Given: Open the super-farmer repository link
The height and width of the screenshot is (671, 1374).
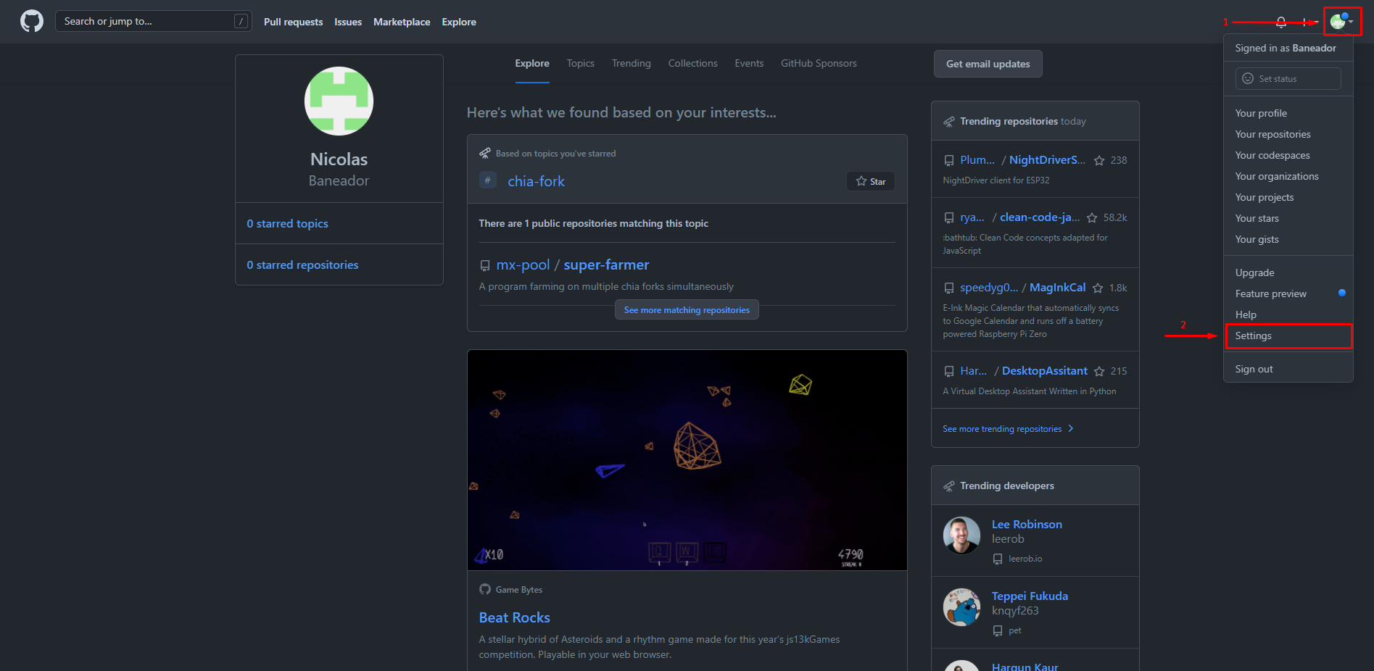Looking at the screenshot, I should (606, 265).
